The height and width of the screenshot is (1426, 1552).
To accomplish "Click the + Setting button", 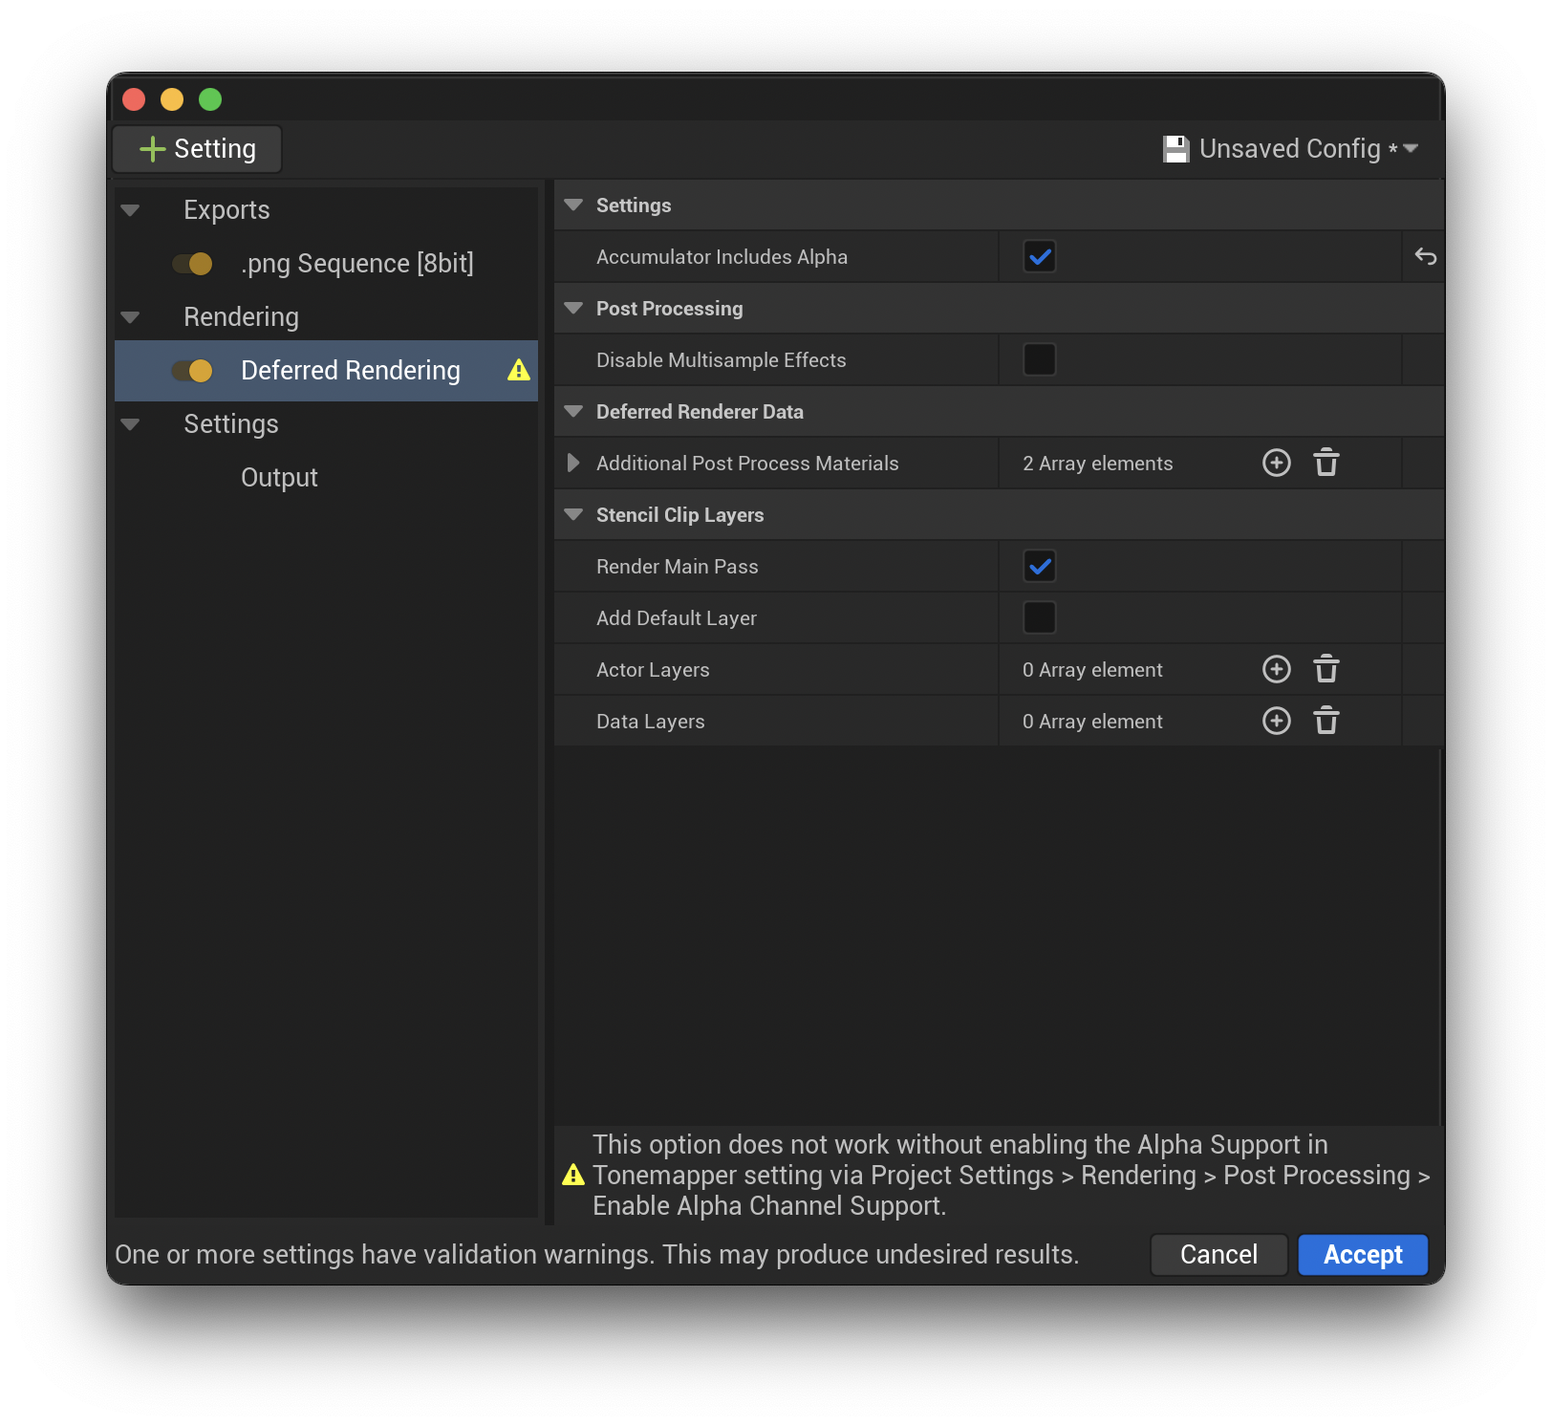I will pos(196,148).
